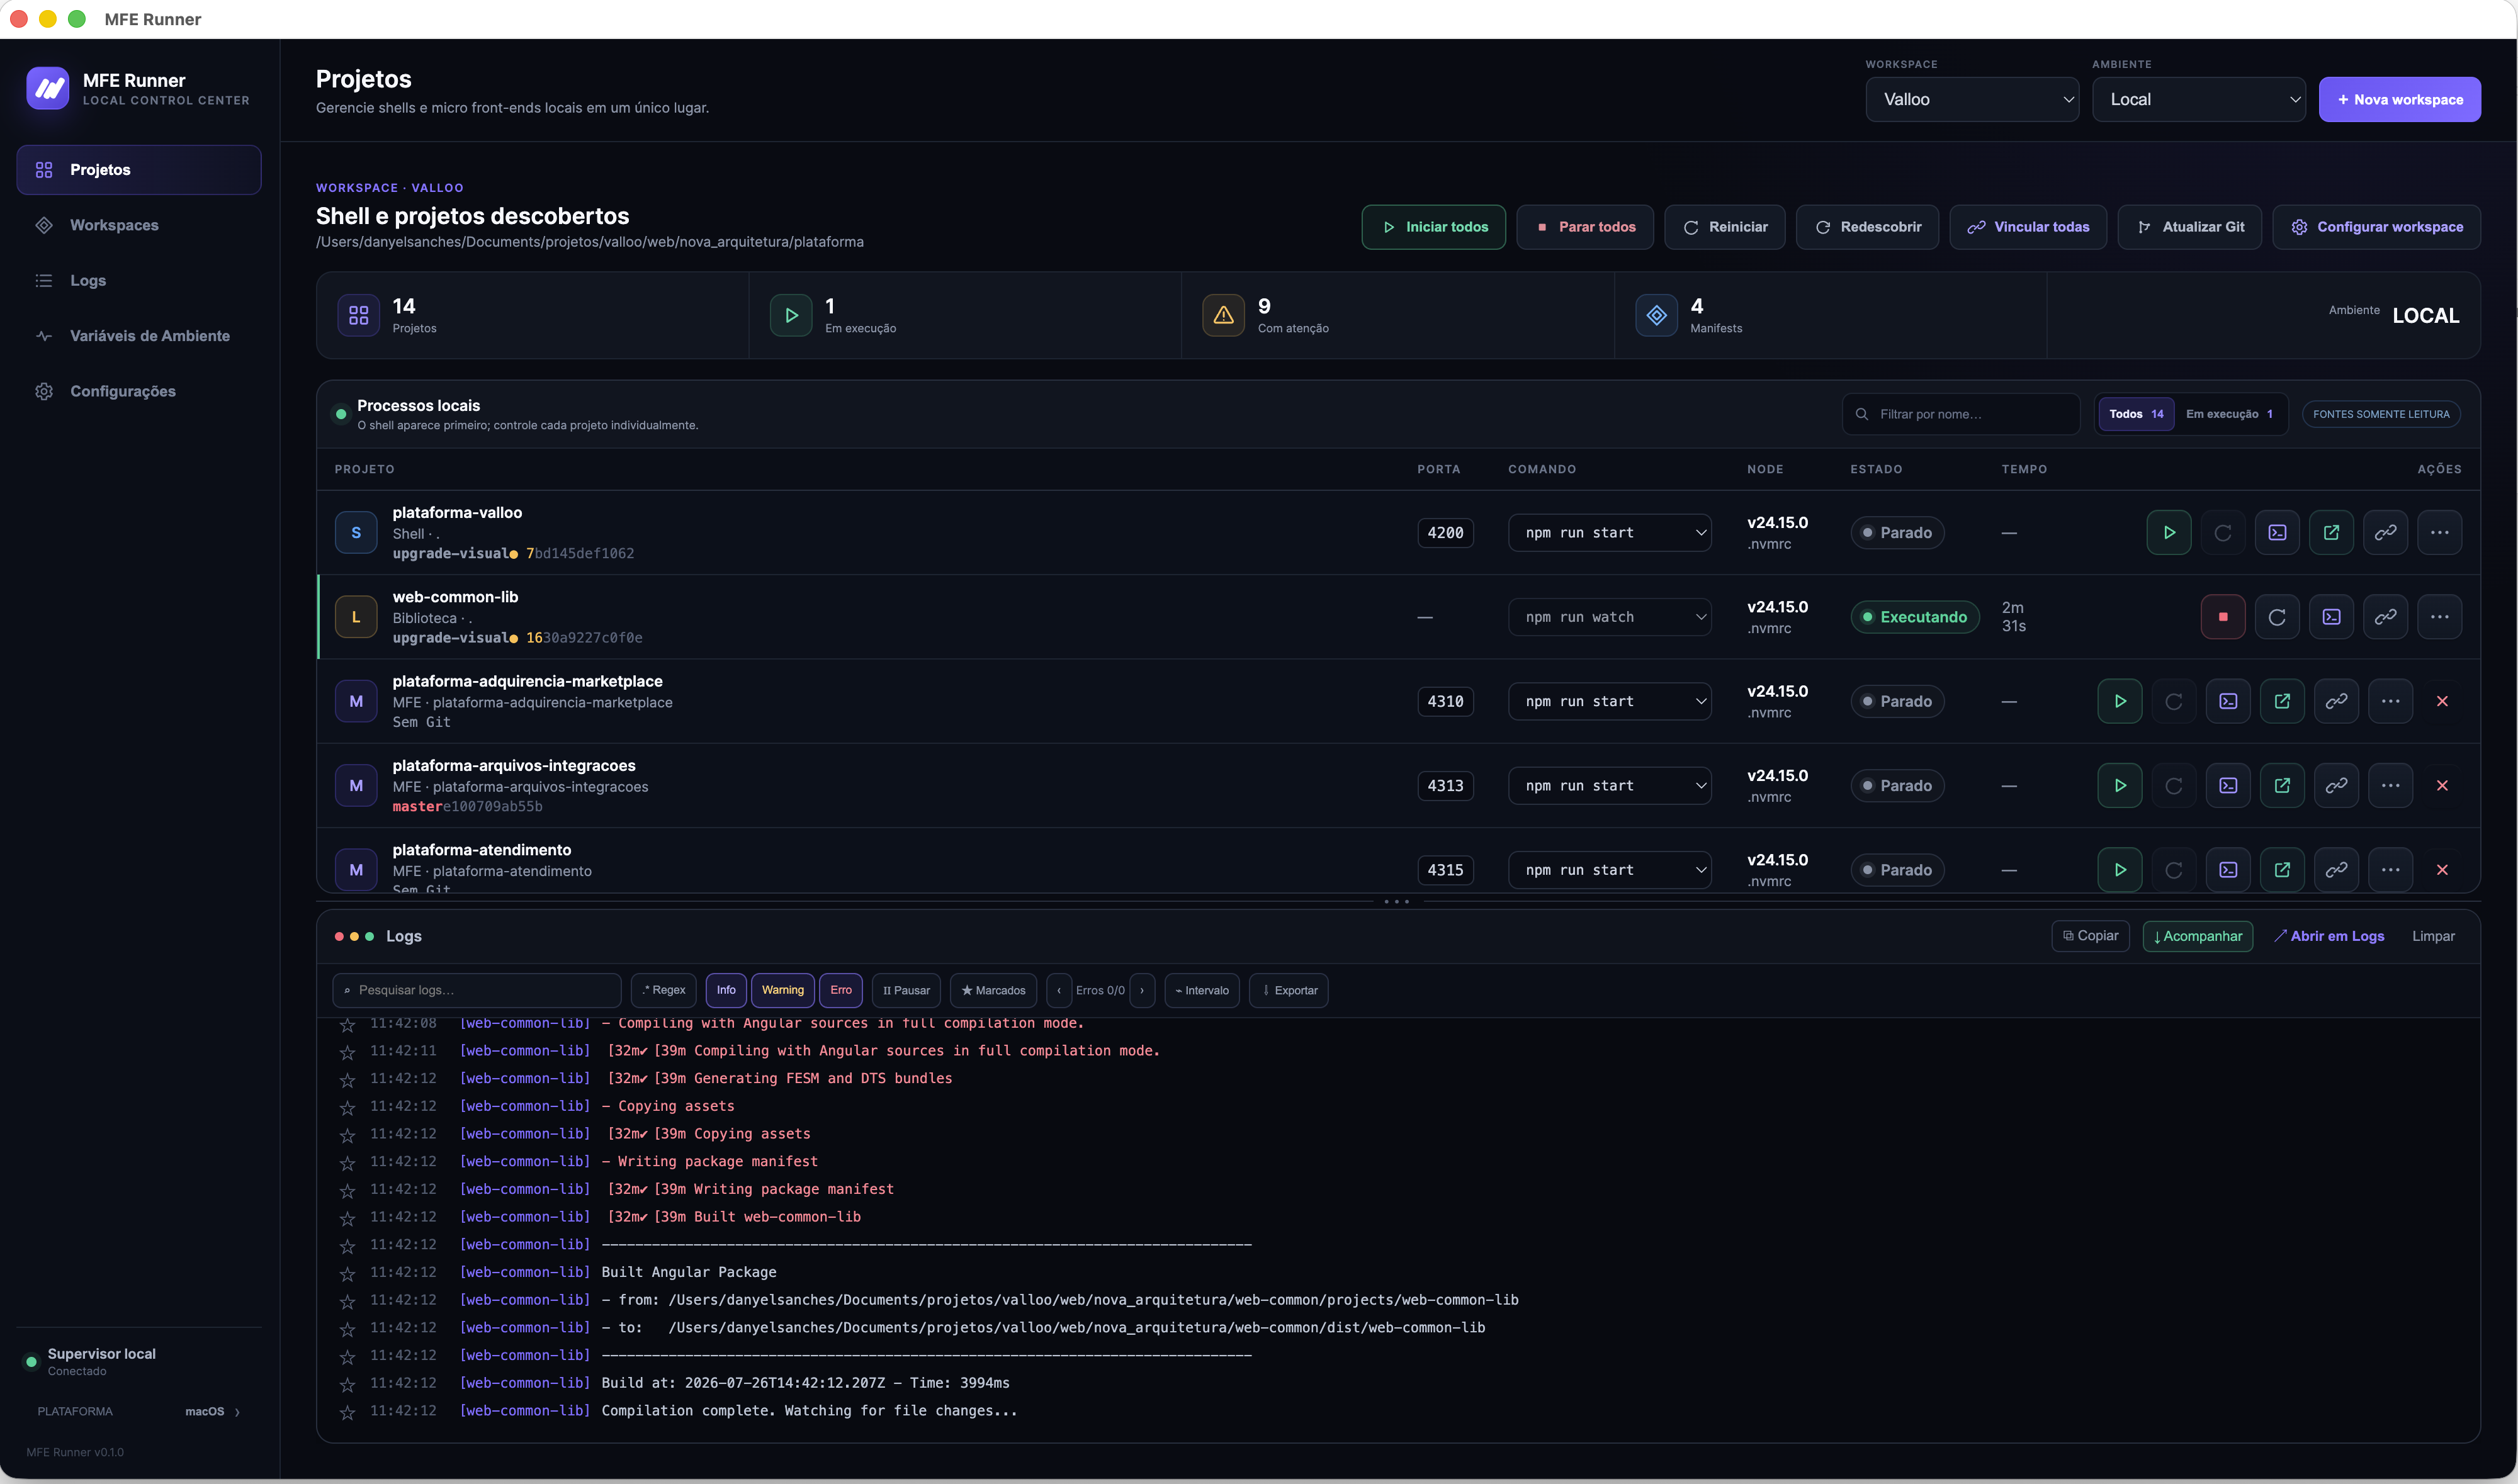Open the Workspace dropdown showing Valloo
The width and height of the screenshot is (2518, 1484).
[1972, 99]
